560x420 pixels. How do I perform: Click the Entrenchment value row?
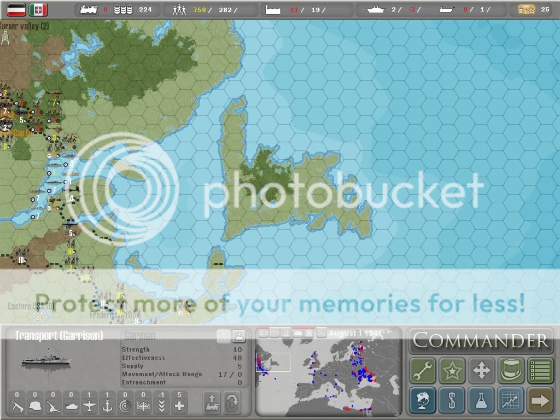tap(182, 382)
